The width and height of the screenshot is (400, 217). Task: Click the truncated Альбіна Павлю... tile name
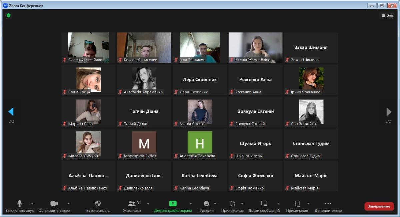click(x=88, y=176)
